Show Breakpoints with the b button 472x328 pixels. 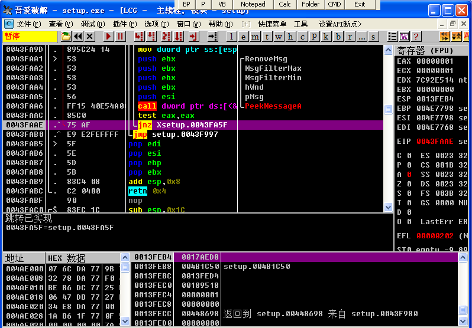point(338,37)
